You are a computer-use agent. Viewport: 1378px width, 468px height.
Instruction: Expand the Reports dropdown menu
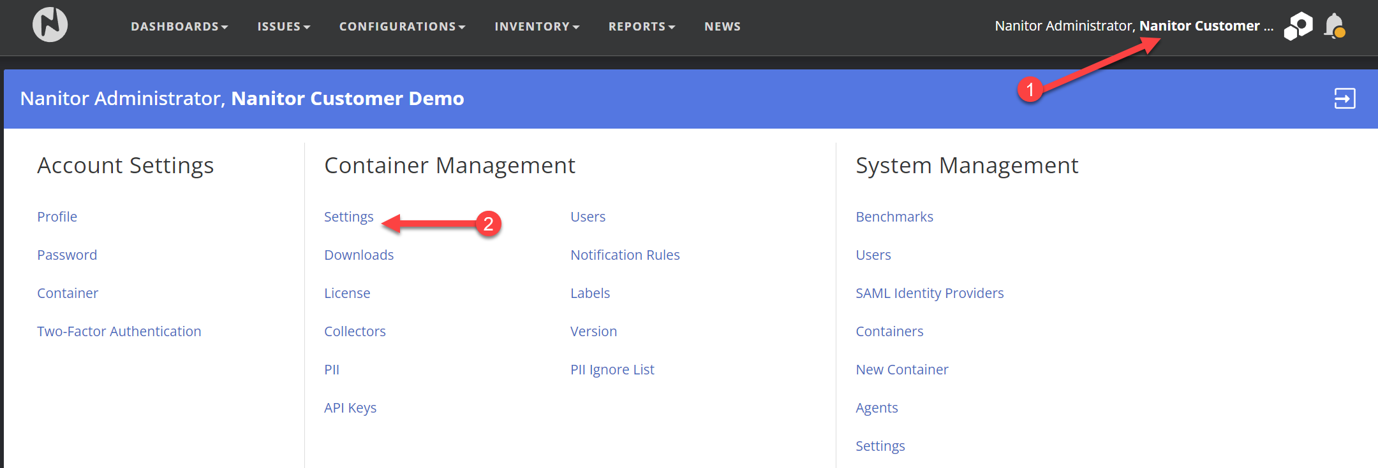(x=641, y=27)
